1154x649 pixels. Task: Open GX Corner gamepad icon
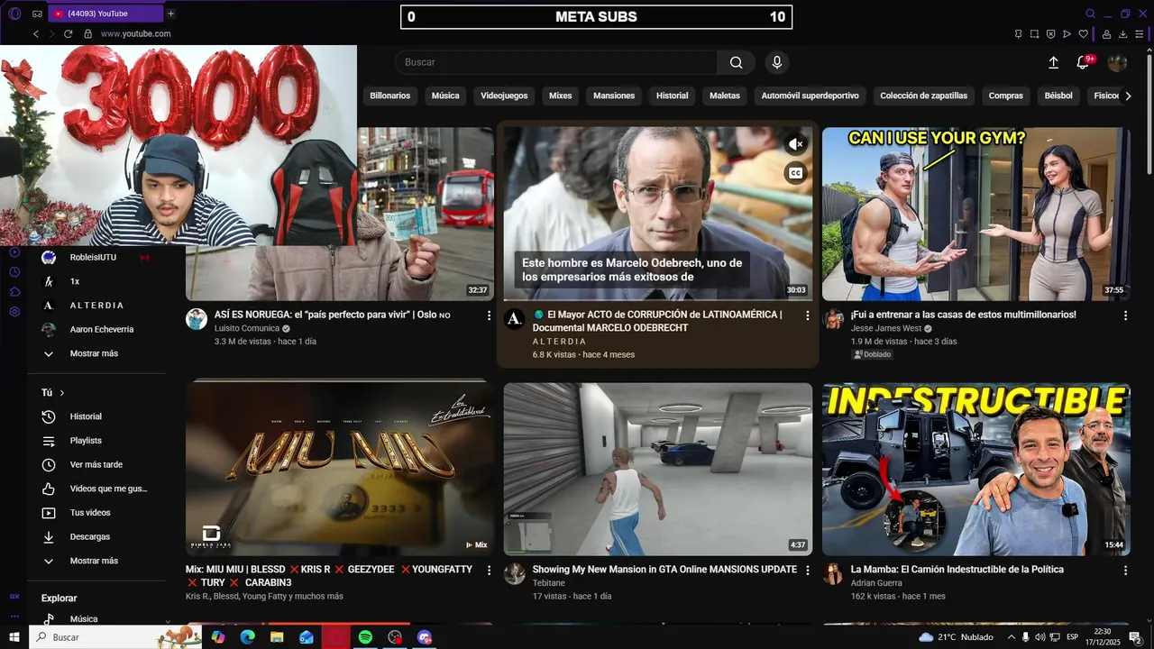tap(37, 14)
